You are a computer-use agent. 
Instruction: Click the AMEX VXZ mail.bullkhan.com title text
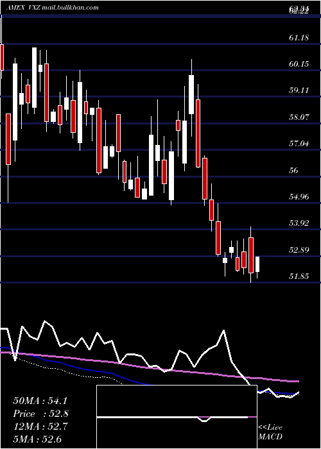click(53, 7)
